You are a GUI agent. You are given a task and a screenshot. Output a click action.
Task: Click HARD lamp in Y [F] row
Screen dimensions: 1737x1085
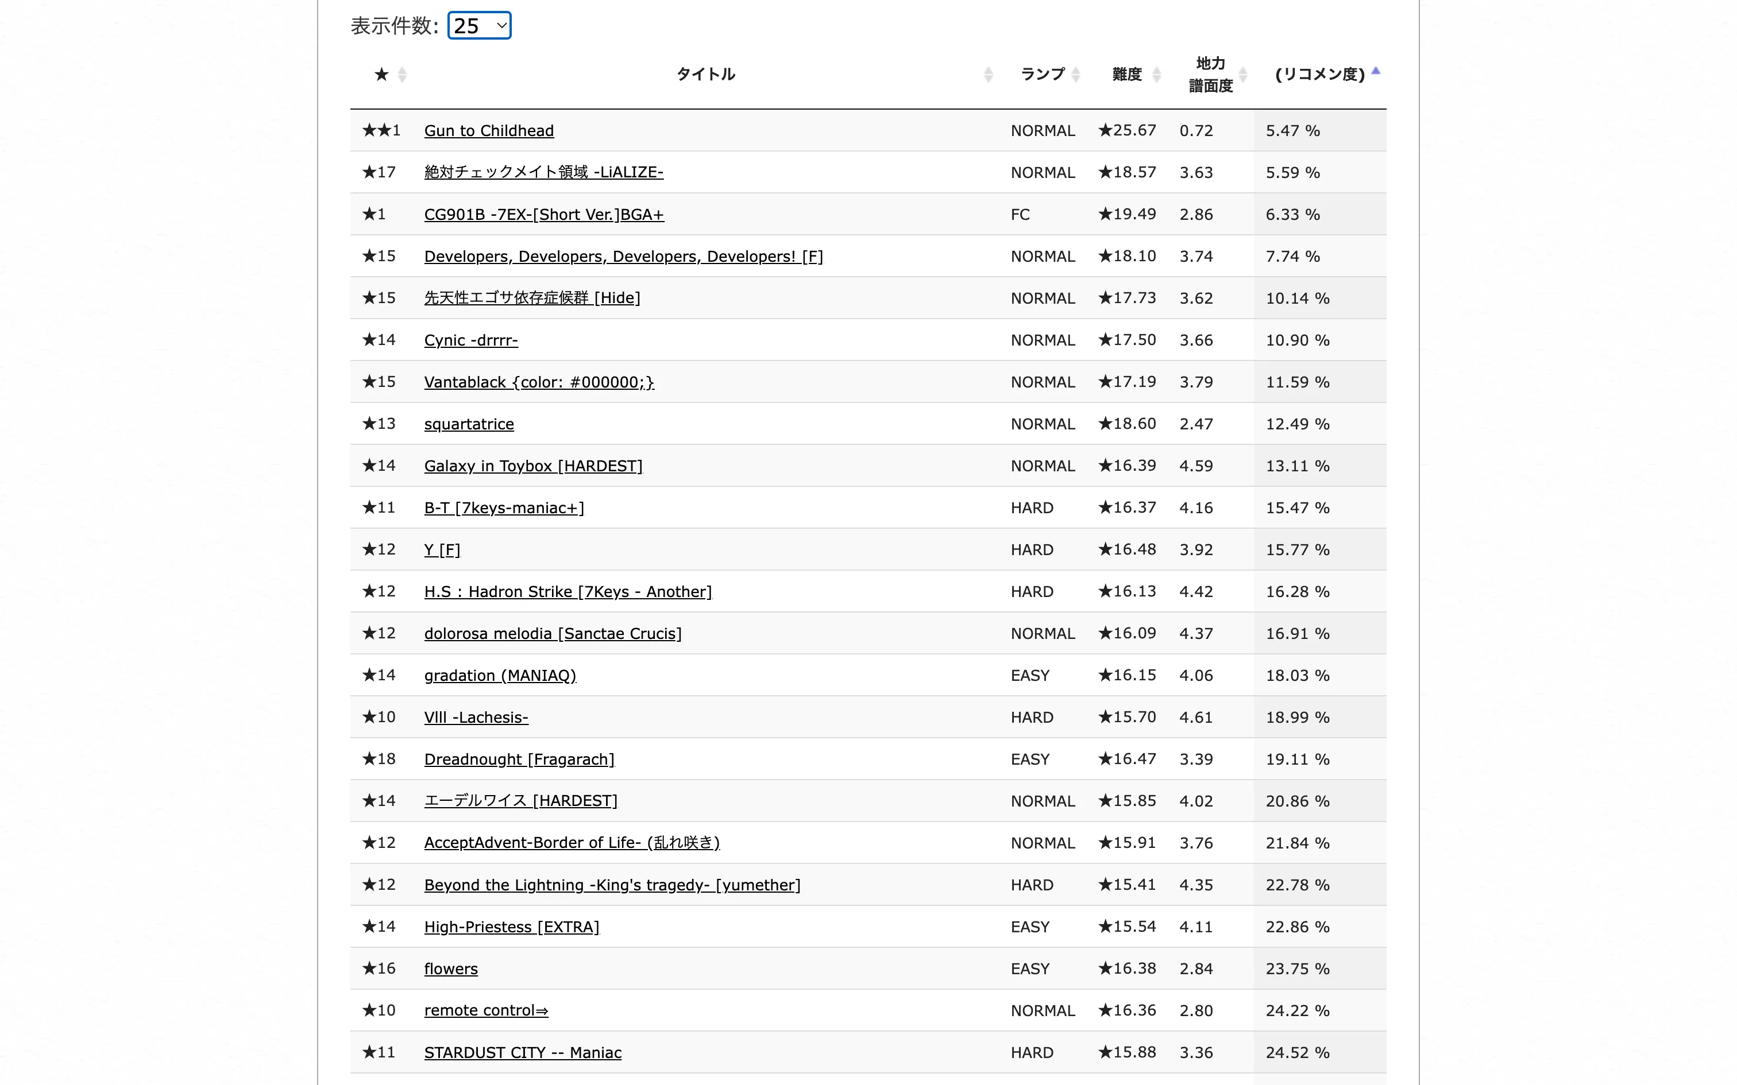1032,550
